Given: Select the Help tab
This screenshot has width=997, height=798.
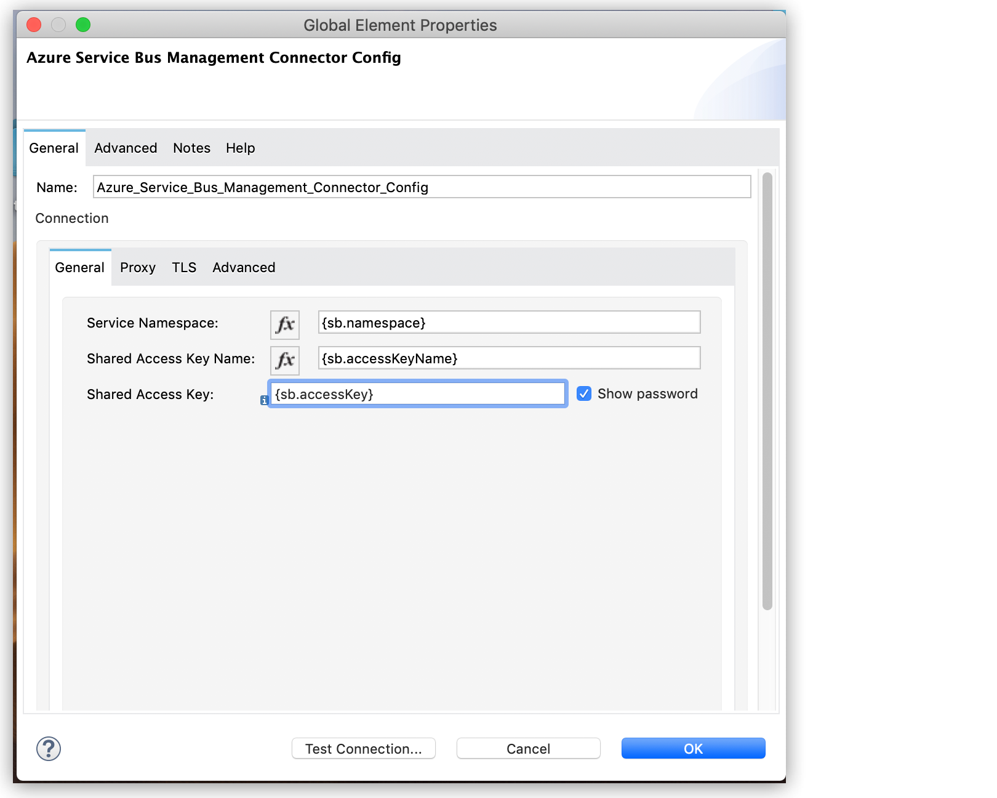Looking at the screenshot, I should pos(239,148).
